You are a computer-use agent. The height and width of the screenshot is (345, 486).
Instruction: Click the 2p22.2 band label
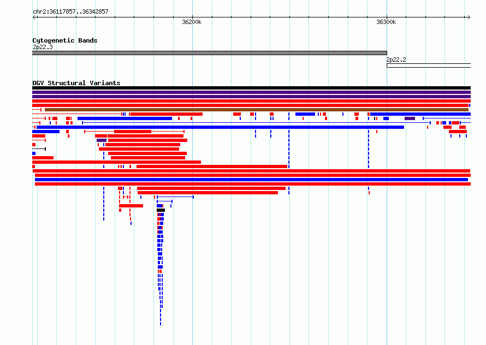(396, 60)
